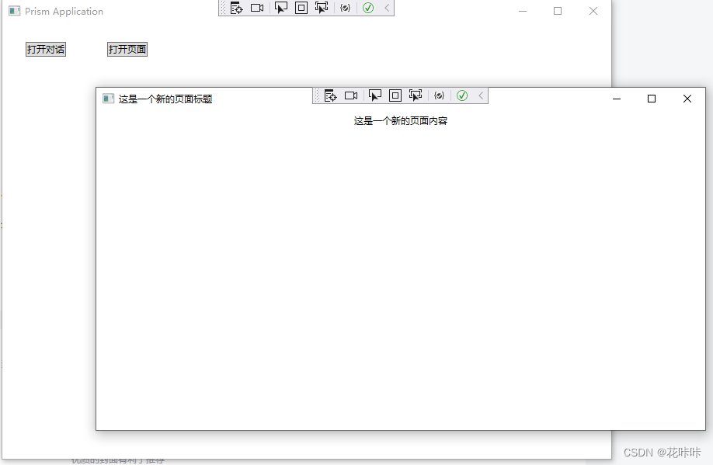Toggle Display Layout Adorners on main toolbar

301,8
